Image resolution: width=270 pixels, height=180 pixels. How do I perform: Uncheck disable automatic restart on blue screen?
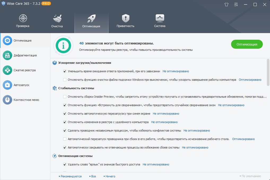point(65,114)
